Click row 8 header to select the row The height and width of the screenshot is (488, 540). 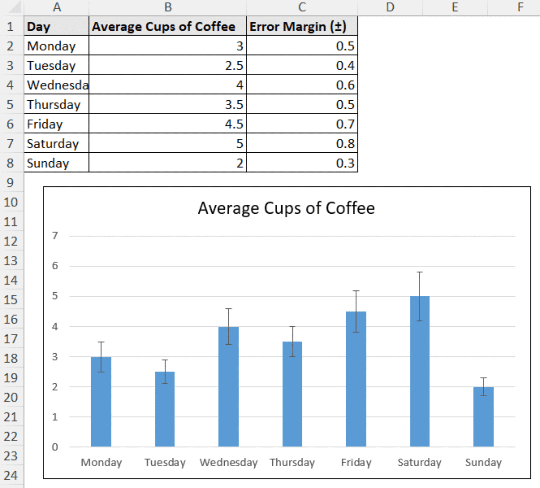pos(11,163)
